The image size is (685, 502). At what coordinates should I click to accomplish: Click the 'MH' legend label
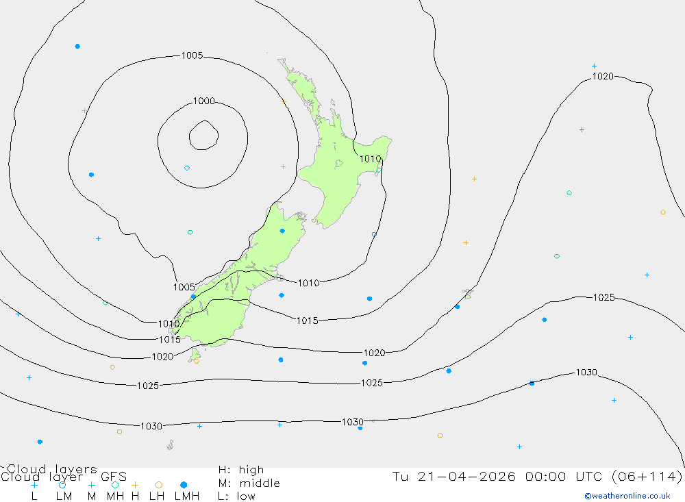(x=115, y=497)
